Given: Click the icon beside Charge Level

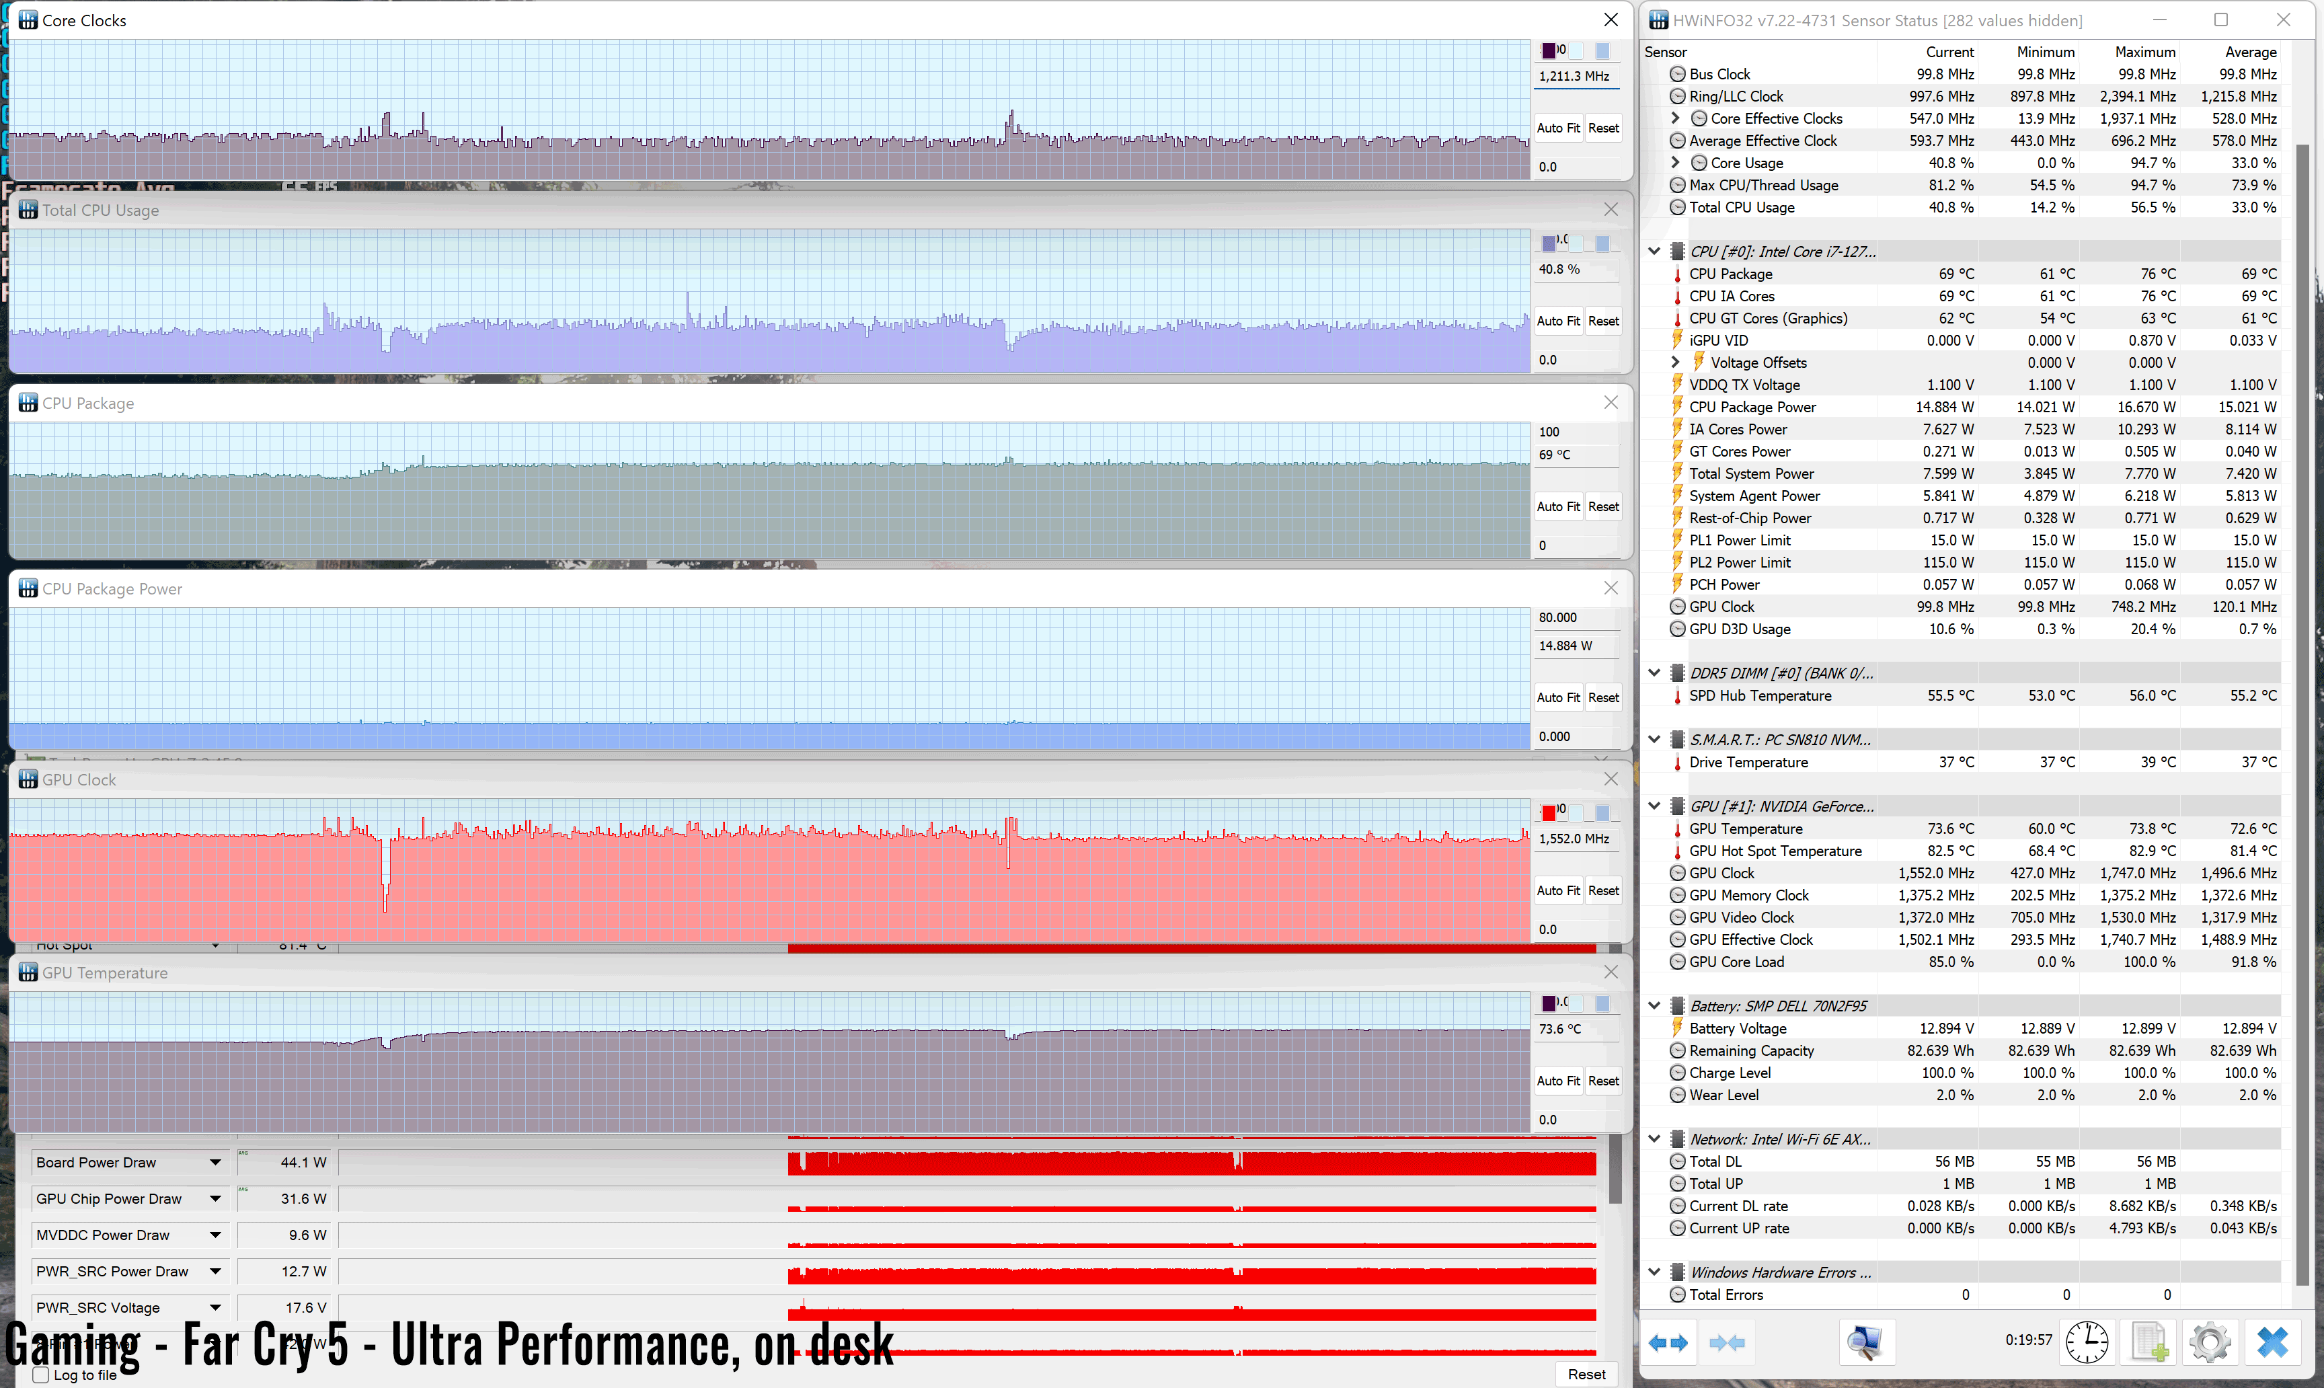Looking at the screenshot, I should (x=1678, y=1073).
